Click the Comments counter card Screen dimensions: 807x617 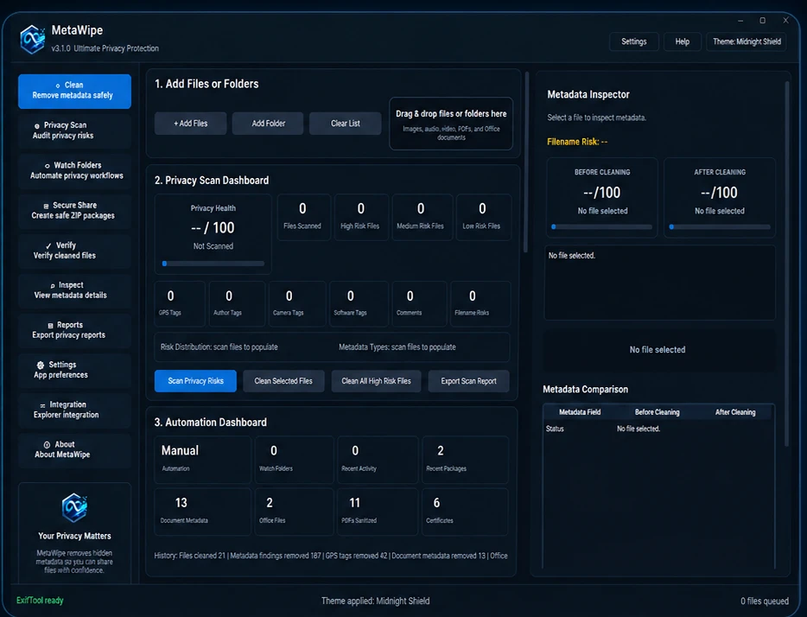coord(419,303)
